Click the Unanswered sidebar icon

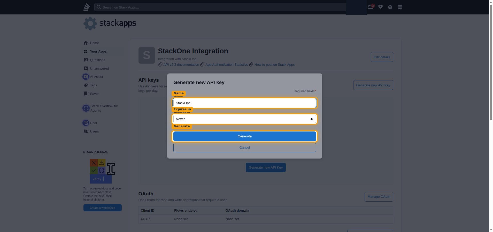[86, 68]
